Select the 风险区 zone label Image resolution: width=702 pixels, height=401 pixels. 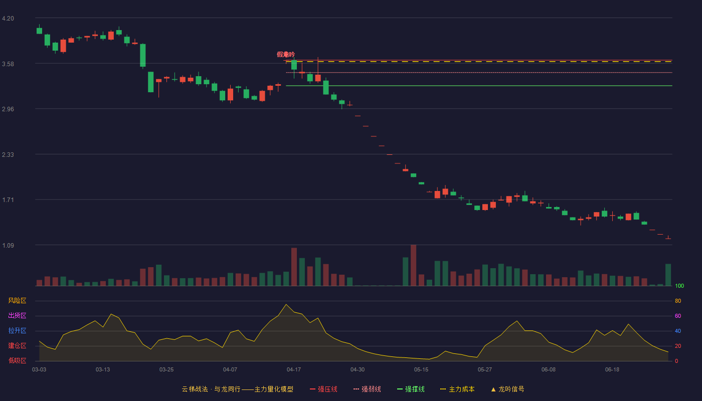17,301
